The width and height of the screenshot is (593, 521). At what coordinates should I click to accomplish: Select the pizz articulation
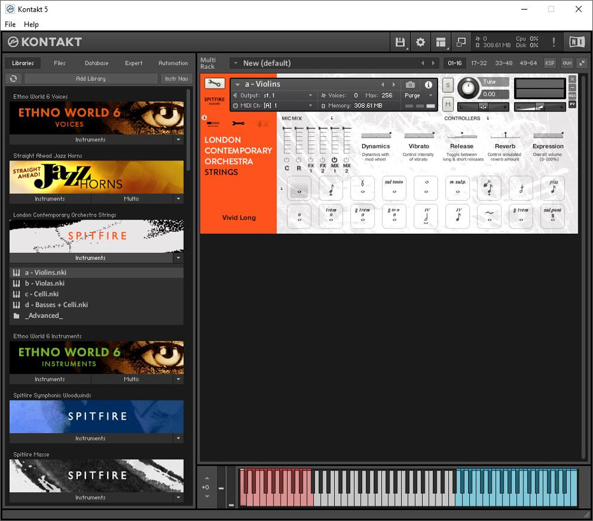tap(553, 188)
